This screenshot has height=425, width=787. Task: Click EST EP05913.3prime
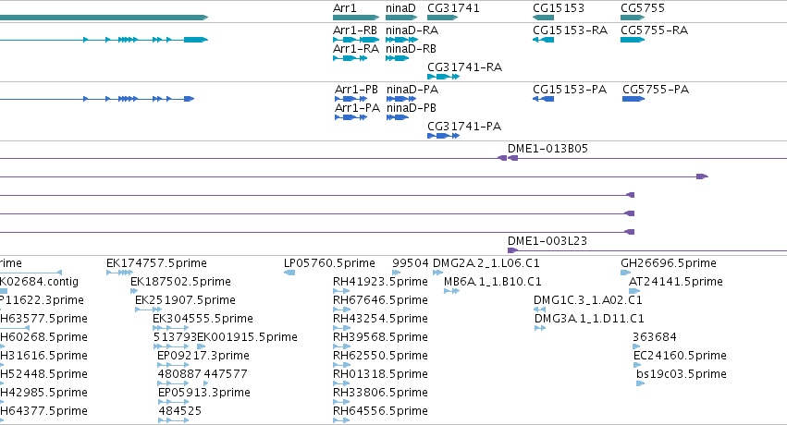pyautogui.click(x=204, y=393)
